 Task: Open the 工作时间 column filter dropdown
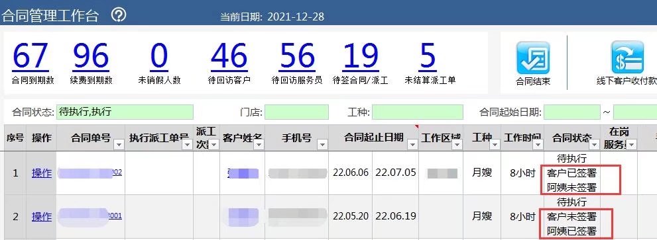538,145
